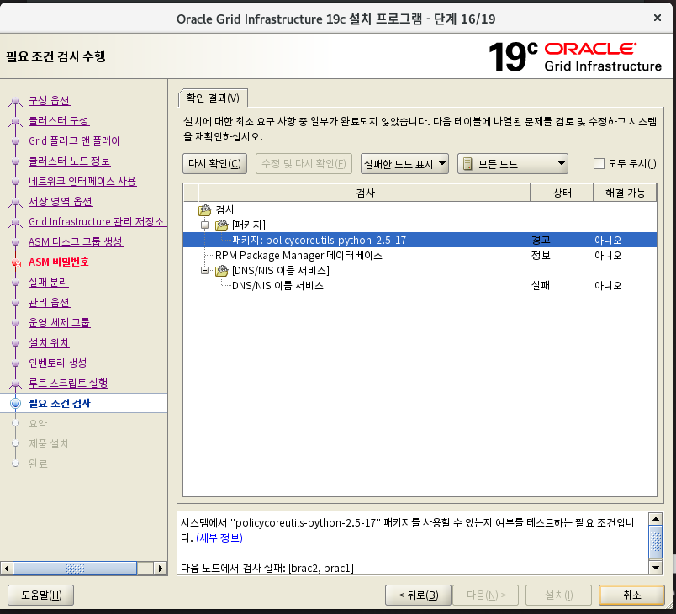Collapse the [DNS/NIS 이름 서비스] tree node
Image resolution: width=676 pixels, height=614 pixels.
click(205, 271)
